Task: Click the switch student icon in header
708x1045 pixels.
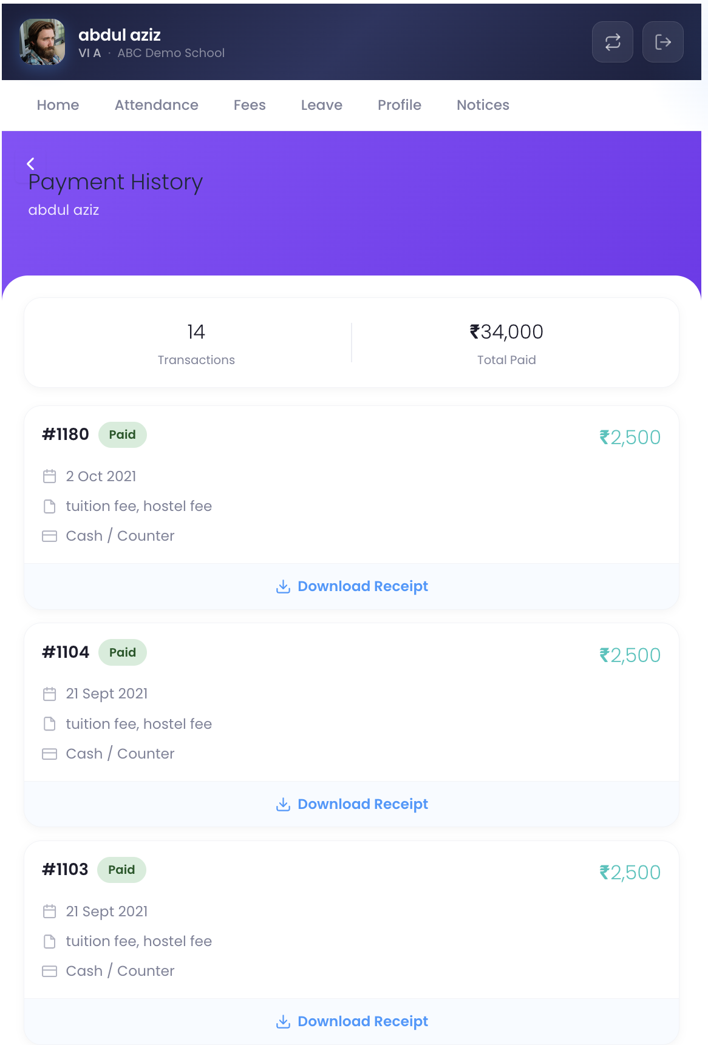Action: pos(612,42)
